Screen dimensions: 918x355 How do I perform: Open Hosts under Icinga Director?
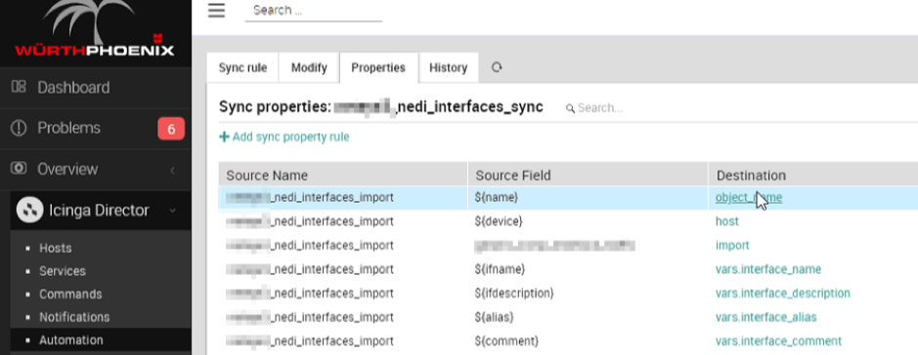tap(55, 248)
